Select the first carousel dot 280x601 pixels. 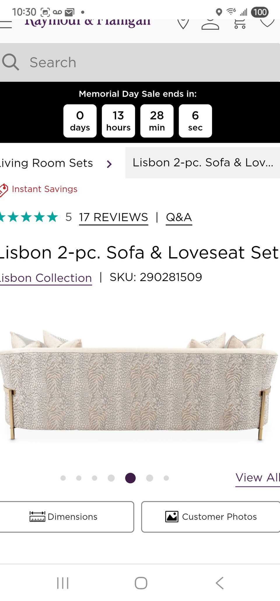pyautogui.click(x=63, y=478)
